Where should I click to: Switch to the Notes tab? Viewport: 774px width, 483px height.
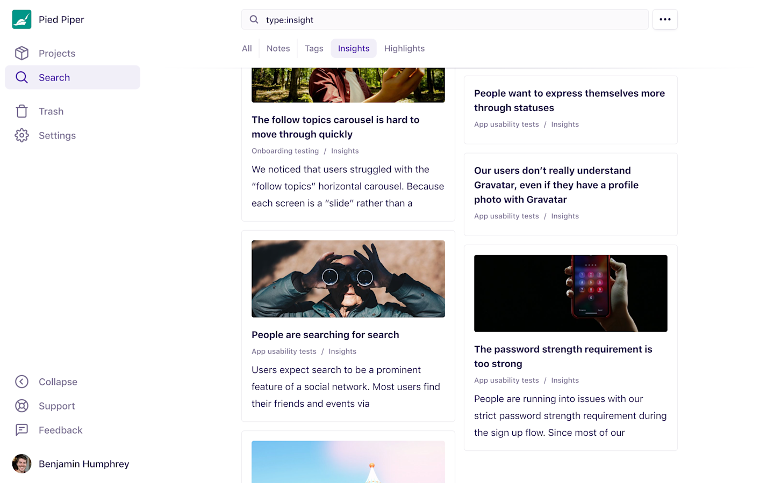278,48
